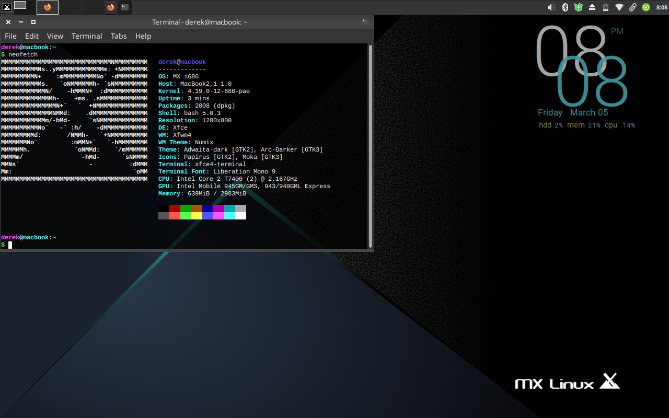Open the volume speaker icon in the tray

coord(551,7)
